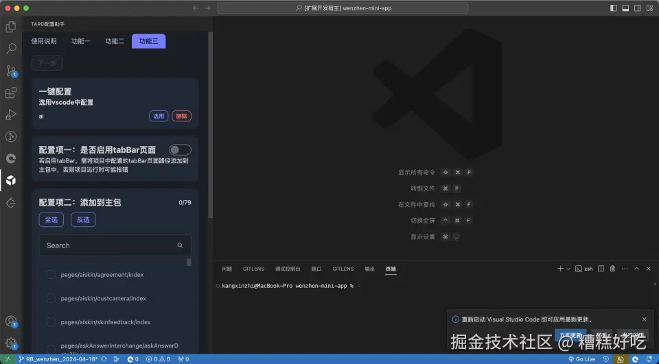Click the title bar command center search
This screenshot has width=659, height=364.
(343, 8)
